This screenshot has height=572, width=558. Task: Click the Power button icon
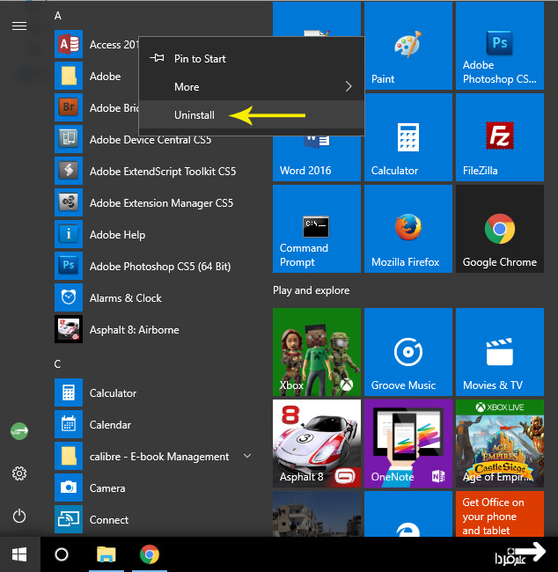pos(18,517)
